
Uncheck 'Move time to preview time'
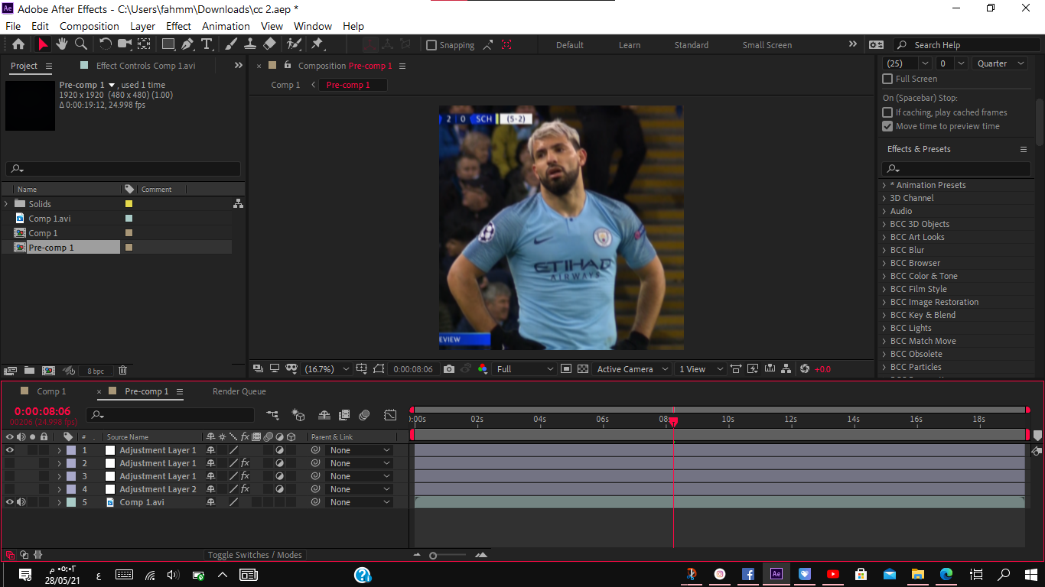[887, 126]
